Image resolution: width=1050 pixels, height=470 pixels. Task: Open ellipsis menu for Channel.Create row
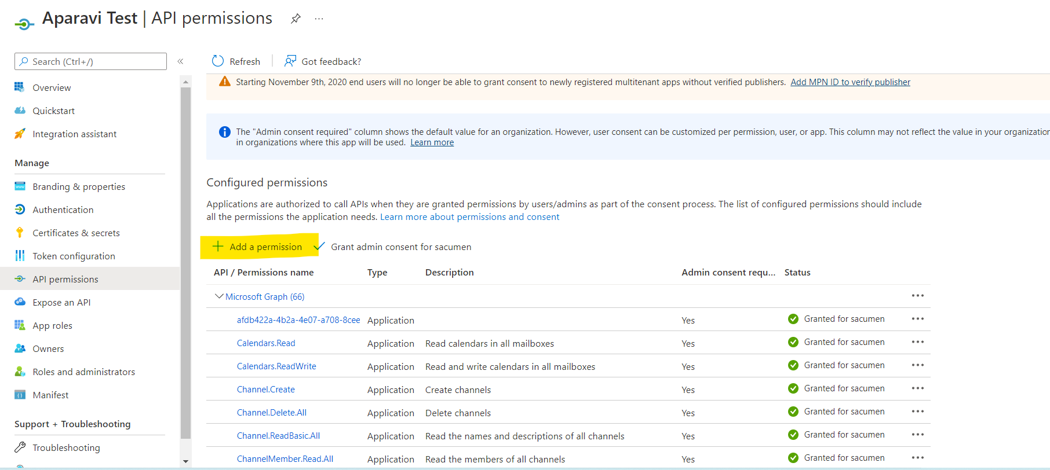coord(918,388)
